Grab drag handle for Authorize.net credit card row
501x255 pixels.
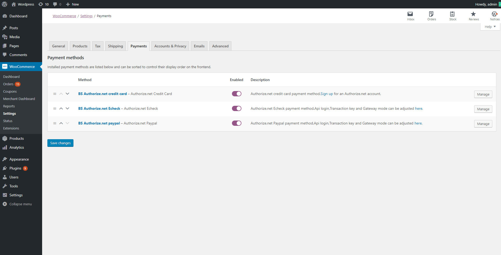point(55,94)
